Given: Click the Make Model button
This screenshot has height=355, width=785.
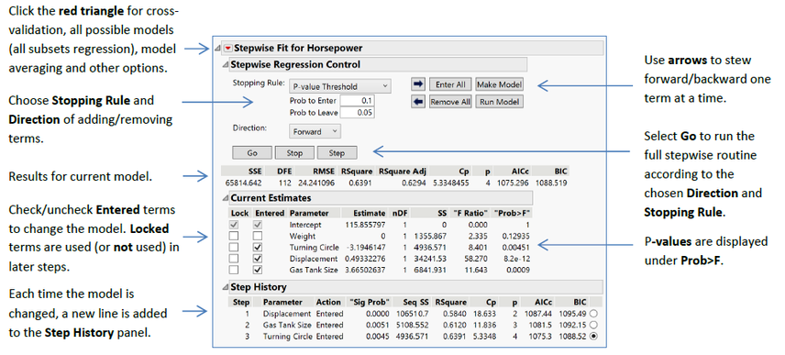Looking at the screenshot, I should [x=500, y=84].
